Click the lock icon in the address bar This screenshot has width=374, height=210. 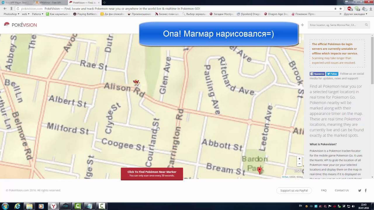pyautogui.click(x=335, y=8)
